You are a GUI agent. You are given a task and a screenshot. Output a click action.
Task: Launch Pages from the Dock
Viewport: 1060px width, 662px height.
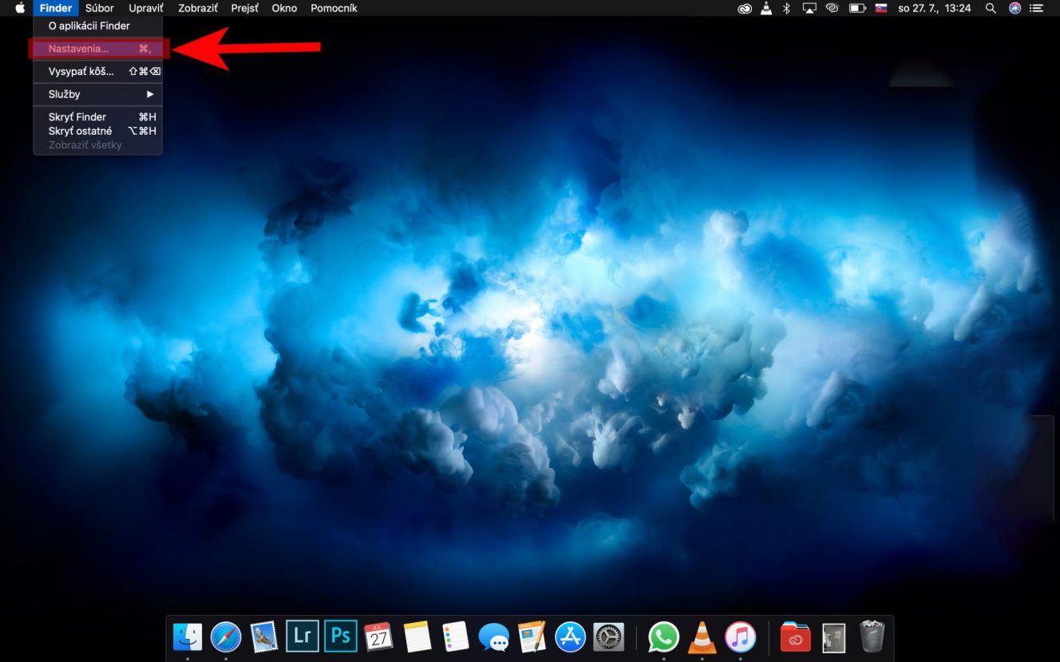point(532,636)
